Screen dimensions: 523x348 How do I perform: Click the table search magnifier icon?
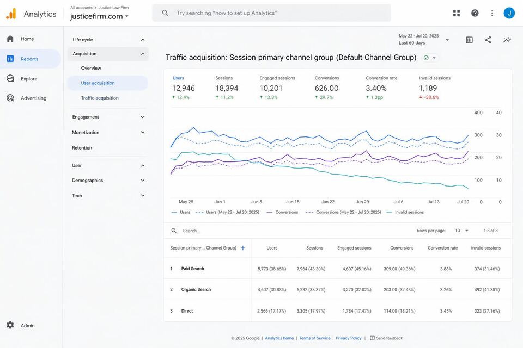click(x=174, y=231)
